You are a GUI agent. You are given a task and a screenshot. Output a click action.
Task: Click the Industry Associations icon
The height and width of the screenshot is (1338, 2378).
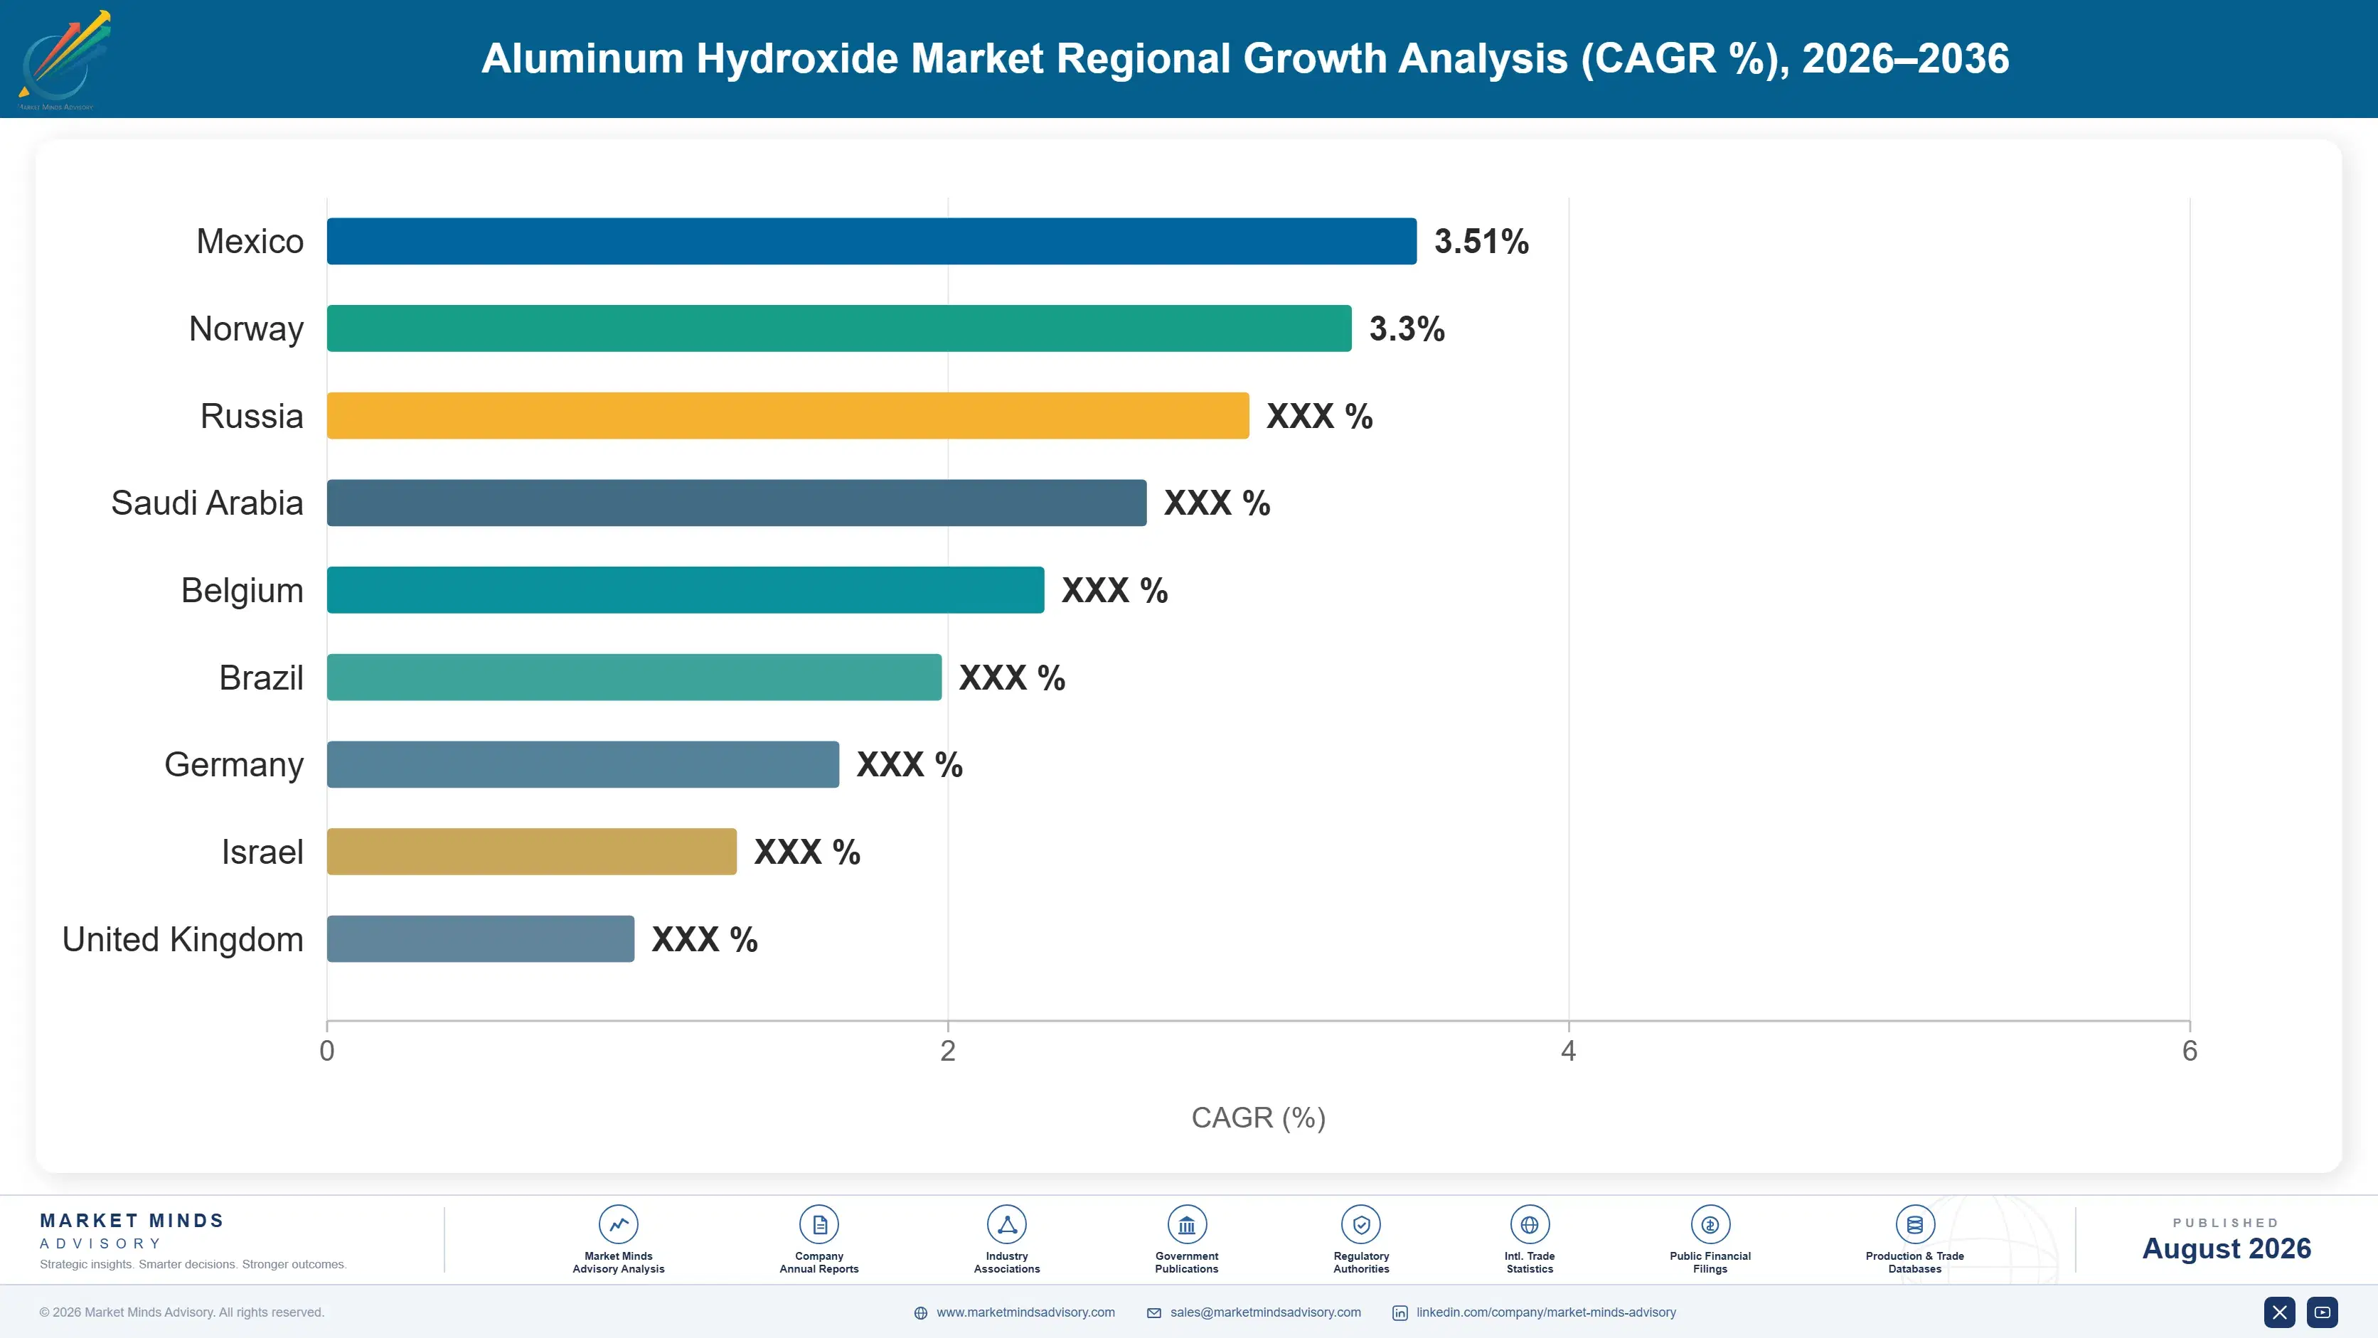pyautogui.click(x=1006, y=1224)
